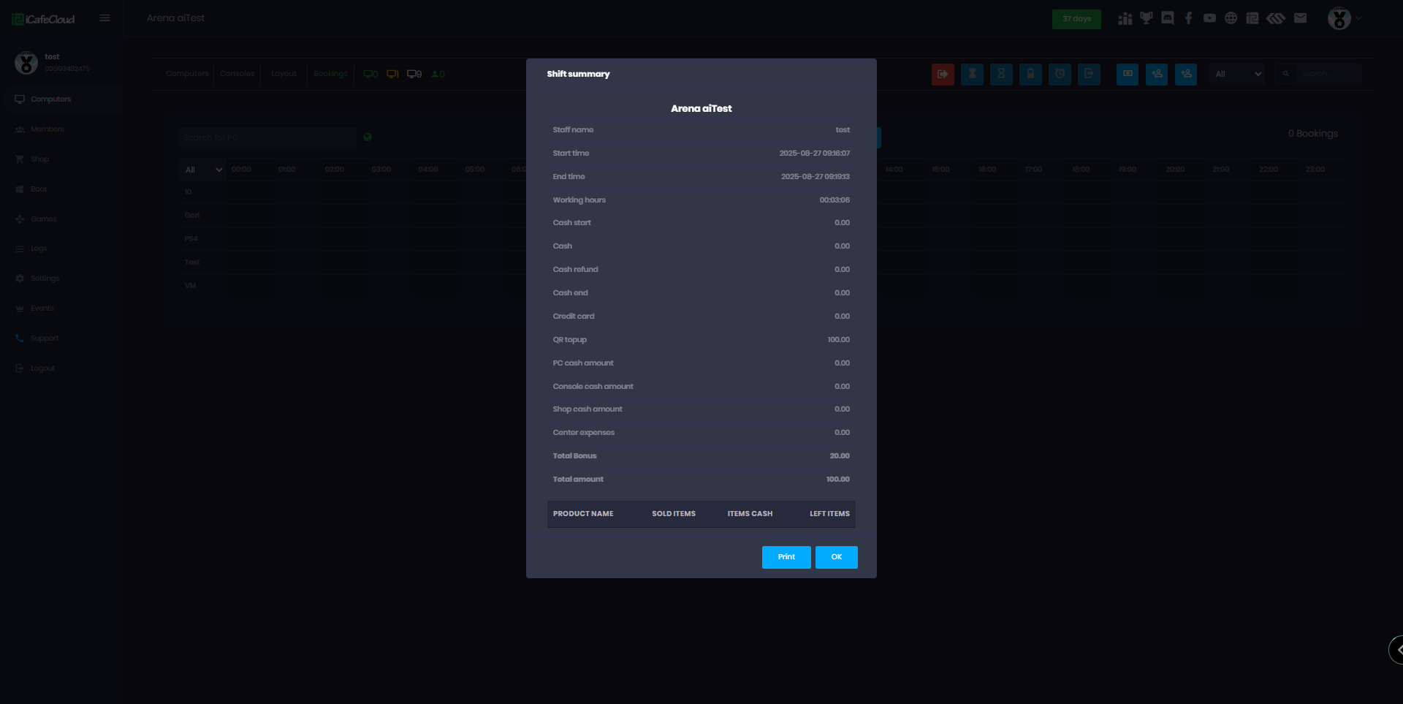The height and width of the screenshot is (704, 1403).
Task: Click the Total Bonus value 20.00
Action: point(840,456)
